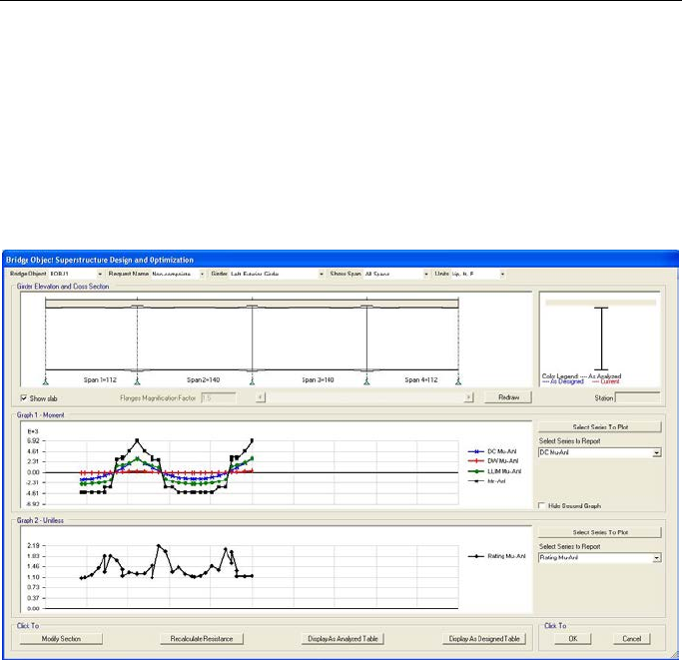Click the Current color legend text
Viewport: 682px width, 660px height.
click(610, 381)
